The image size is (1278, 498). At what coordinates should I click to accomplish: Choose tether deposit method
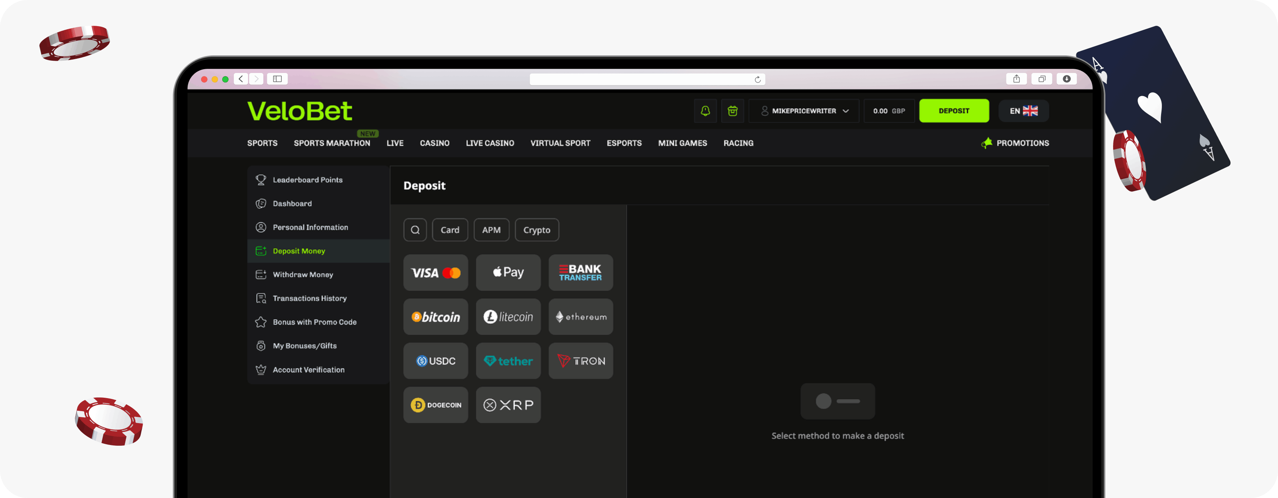click(x=508, y=361)
